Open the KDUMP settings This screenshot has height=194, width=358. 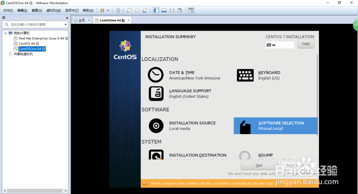[266, 155]
